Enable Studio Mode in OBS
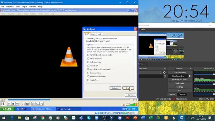 pos(180,83)
